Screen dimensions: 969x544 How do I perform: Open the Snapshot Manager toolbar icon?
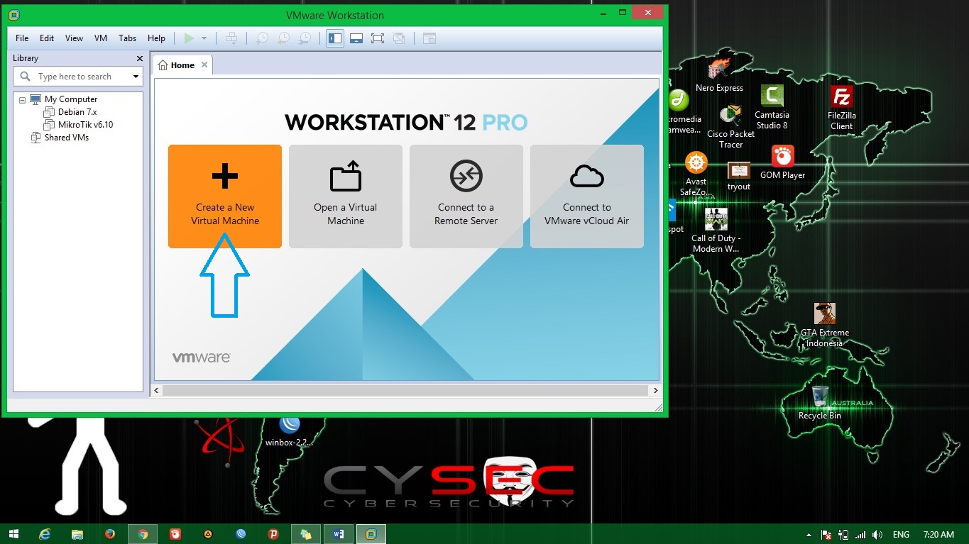click(305, 38)
